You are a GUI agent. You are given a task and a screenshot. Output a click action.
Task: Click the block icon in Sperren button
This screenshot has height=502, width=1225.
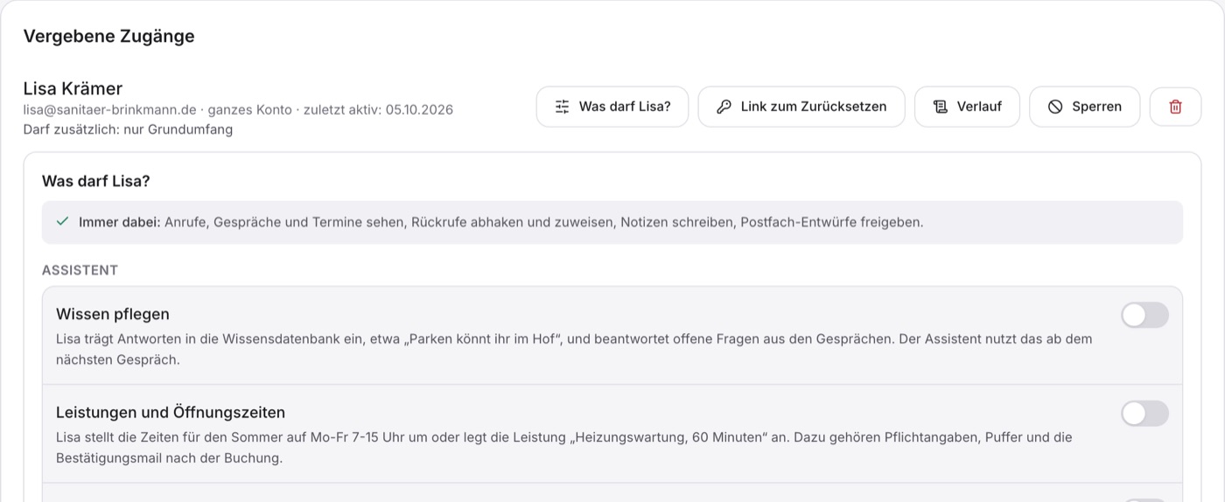tap(1055, 107)
